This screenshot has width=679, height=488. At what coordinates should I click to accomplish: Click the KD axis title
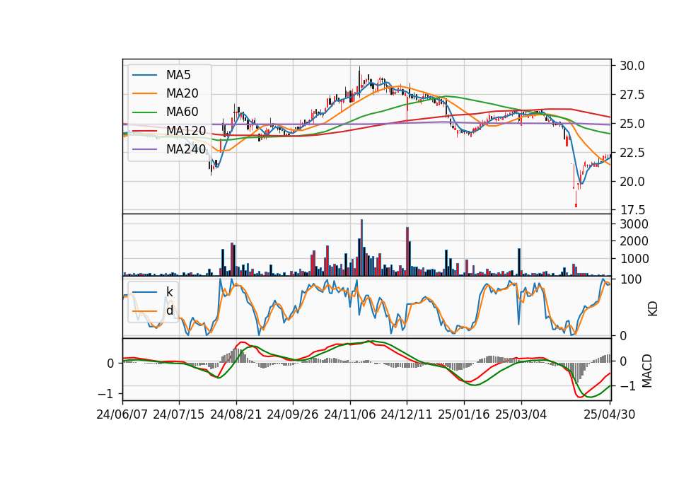pos(653,308)
